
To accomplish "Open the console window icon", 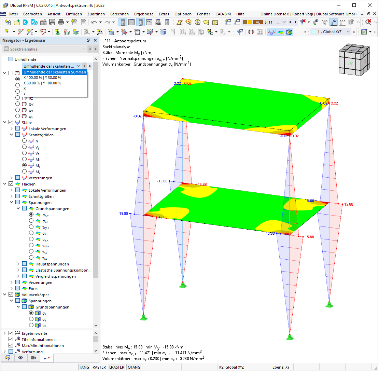I will coord(149,23).
